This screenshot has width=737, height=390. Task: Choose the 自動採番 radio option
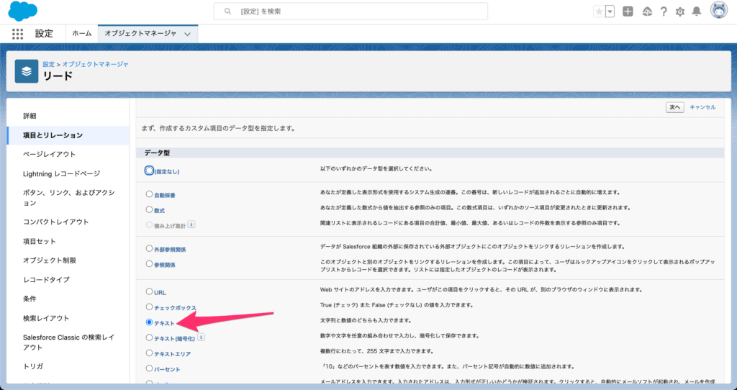click(x=149, y=194)
